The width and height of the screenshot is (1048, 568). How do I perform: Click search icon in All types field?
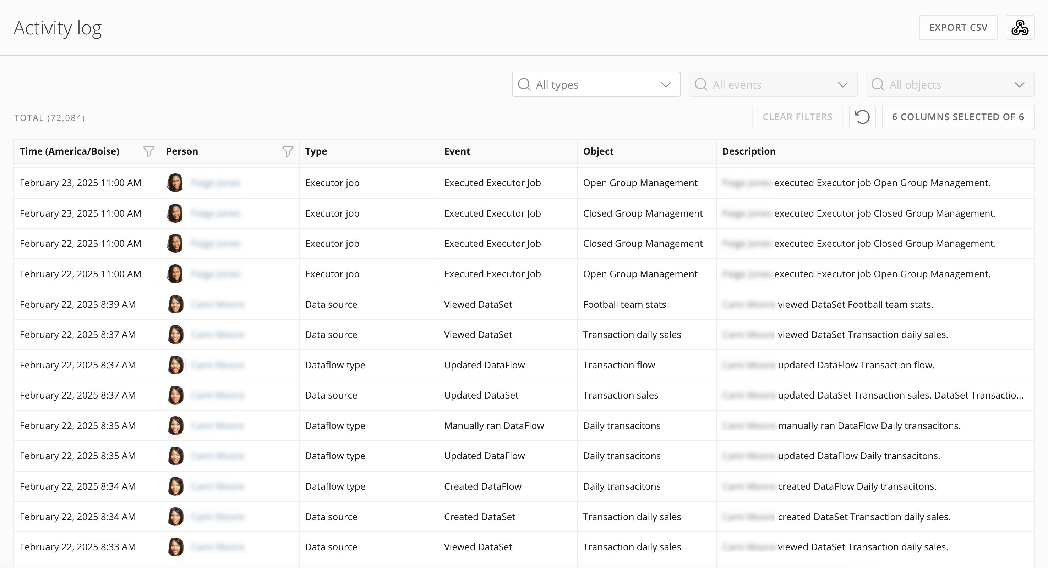524,84
